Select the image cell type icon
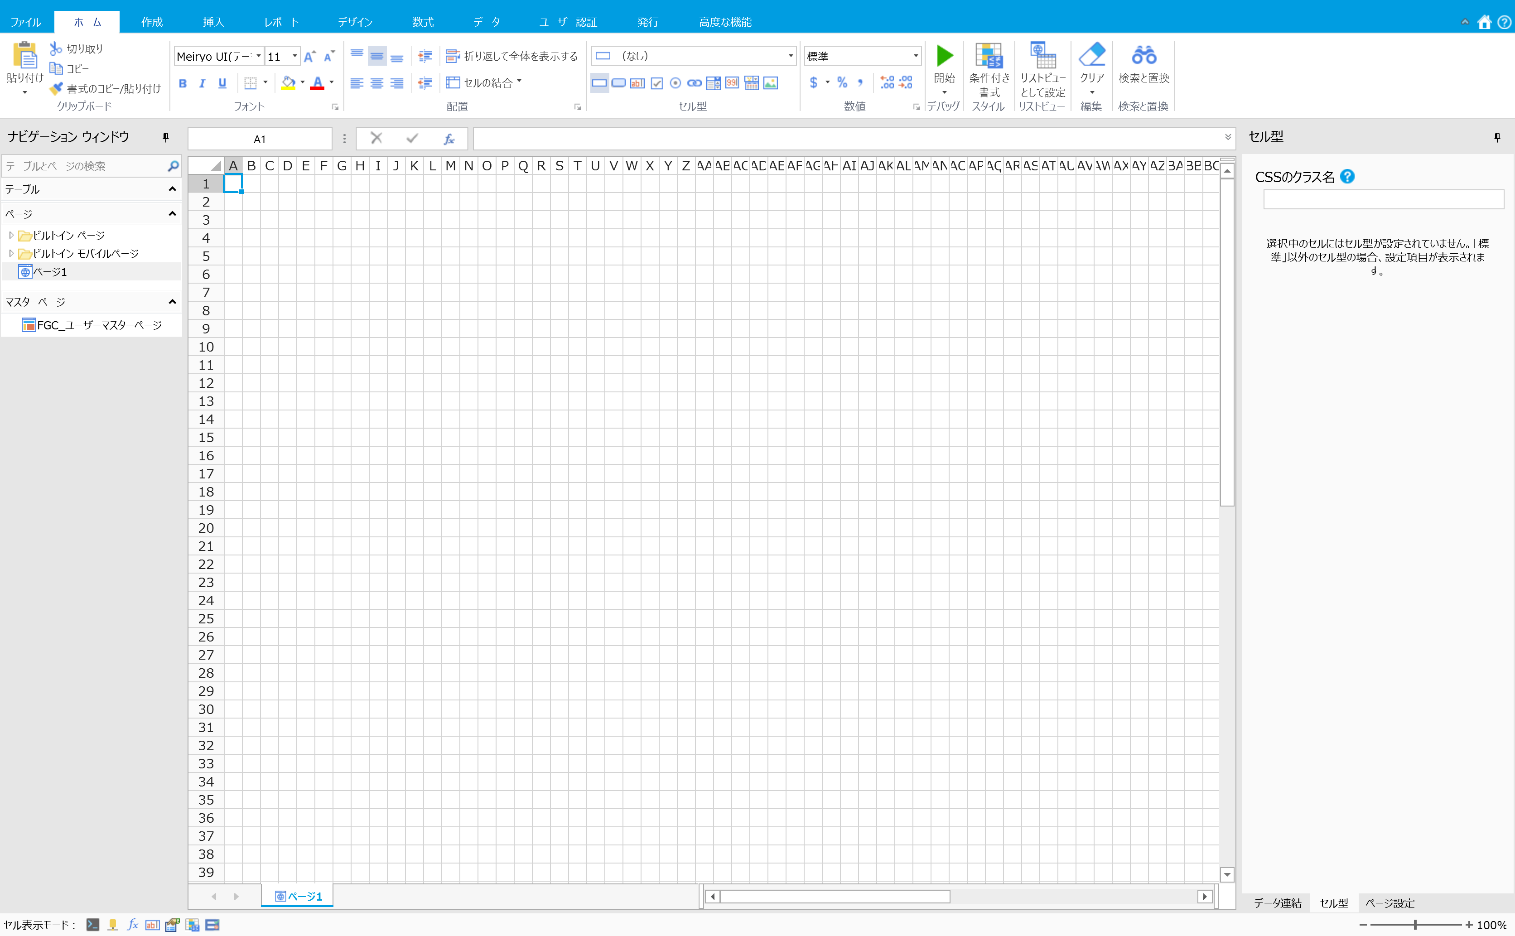The image size is (1515, 936). pos(770,82)
